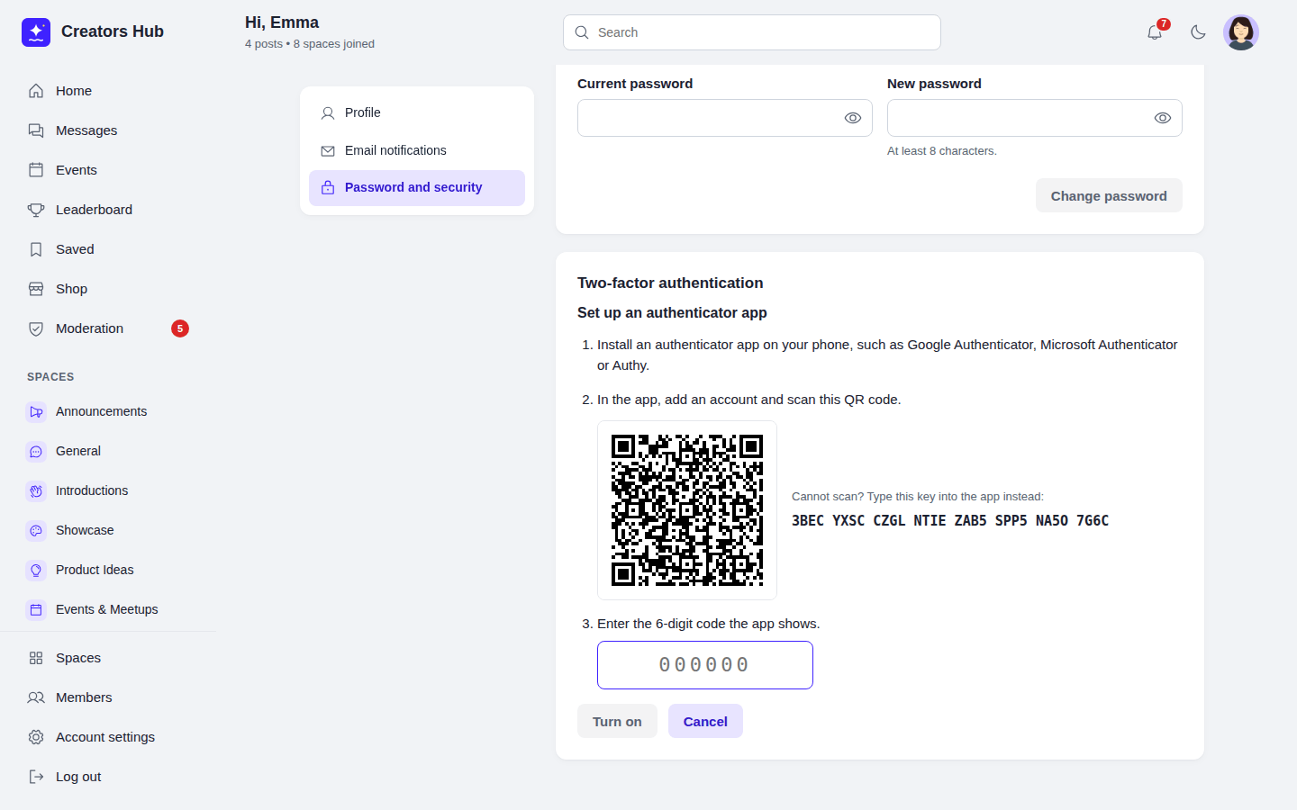Screen dimensions: 1297x810
Task: Open the user avatar menu
Action: pyautogui.click(x=1241, y=32)
